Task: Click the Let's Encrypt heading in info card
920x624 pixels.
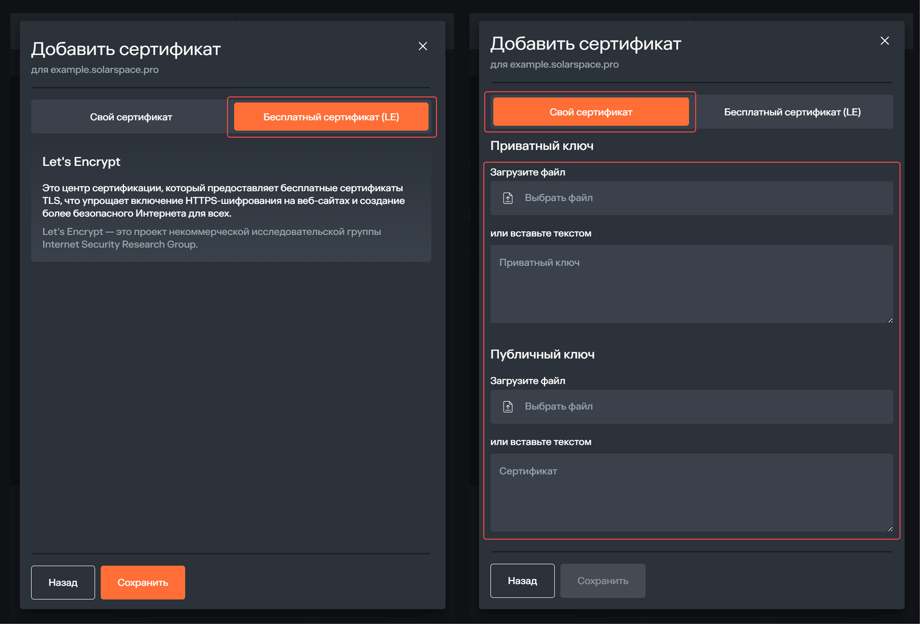Action: tap(81, 161)
